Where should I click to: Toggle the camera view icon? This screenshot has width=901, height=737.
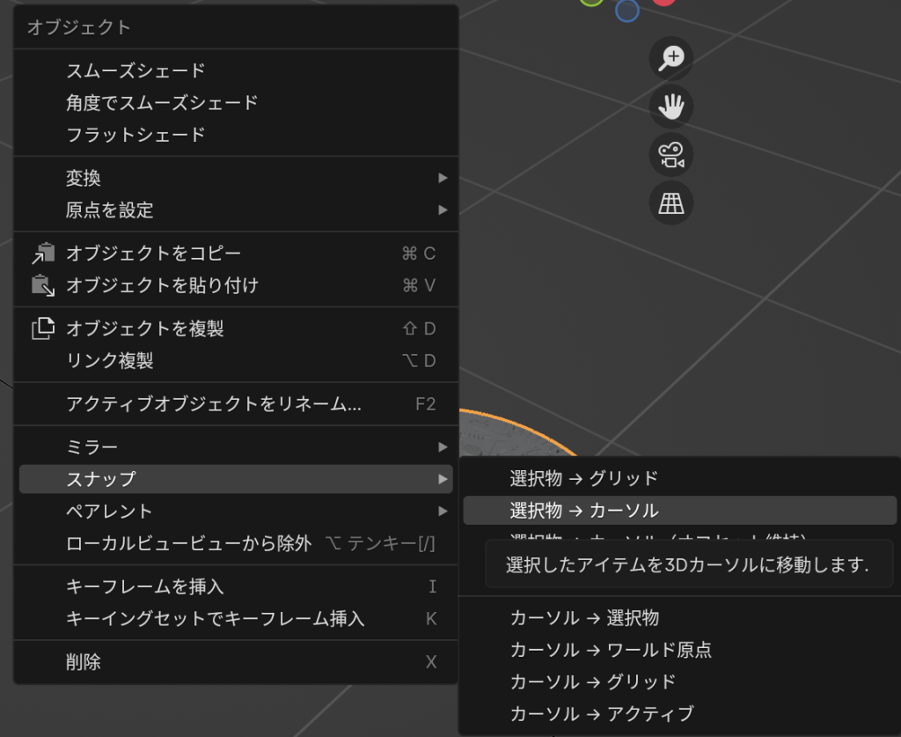(x=671, y=155)
